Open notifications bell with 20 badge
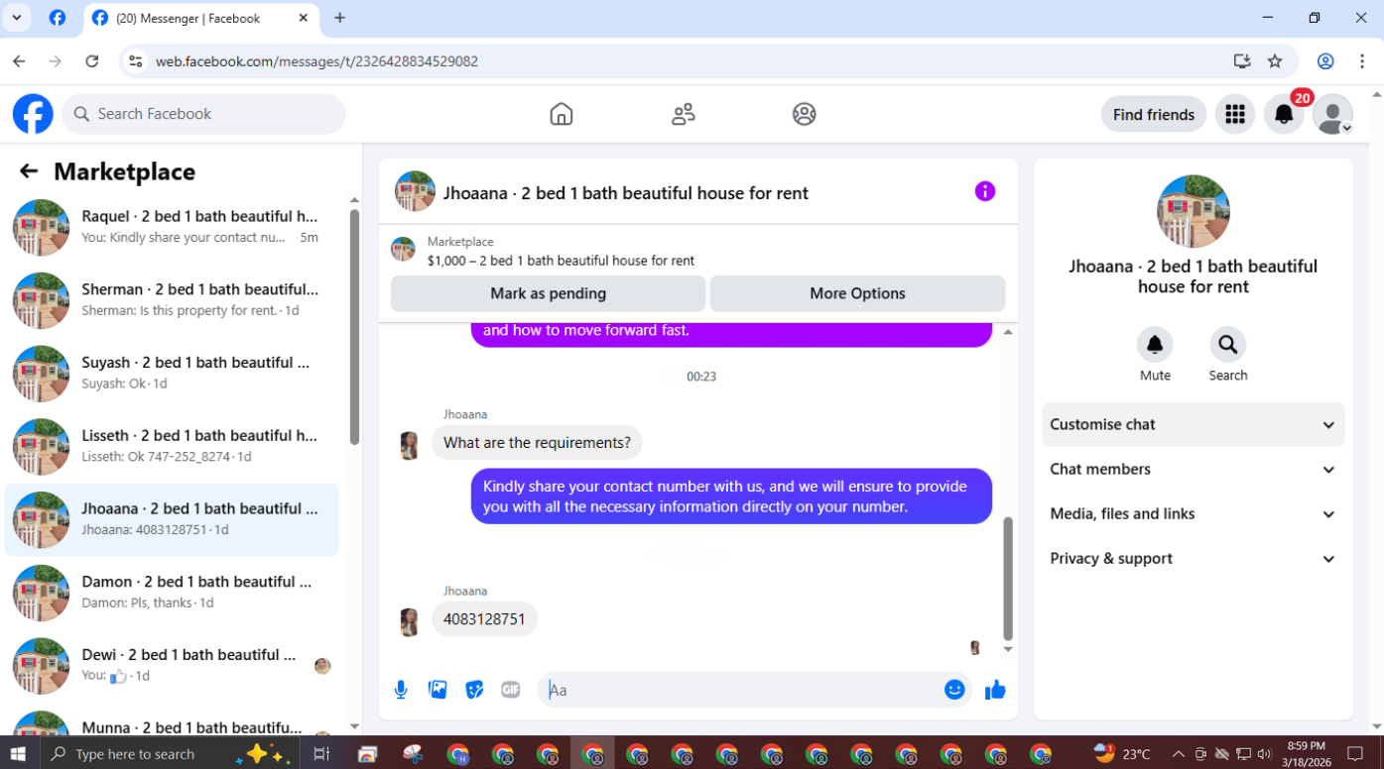 click(1284, 115)
